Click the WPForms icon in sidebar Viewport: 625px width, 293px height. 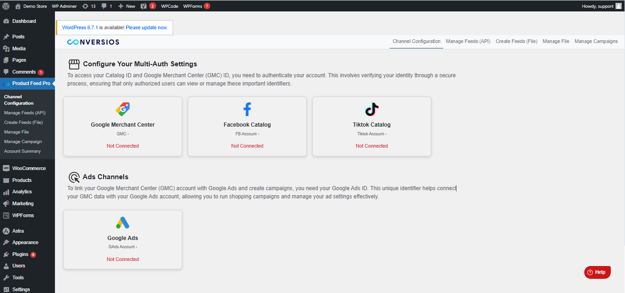tap(6, 215)
